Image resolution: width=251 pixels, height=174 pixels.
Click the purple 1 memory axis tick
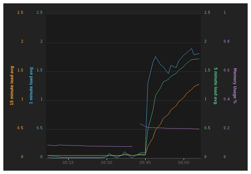pyautogui.click(x=225, y=13)
